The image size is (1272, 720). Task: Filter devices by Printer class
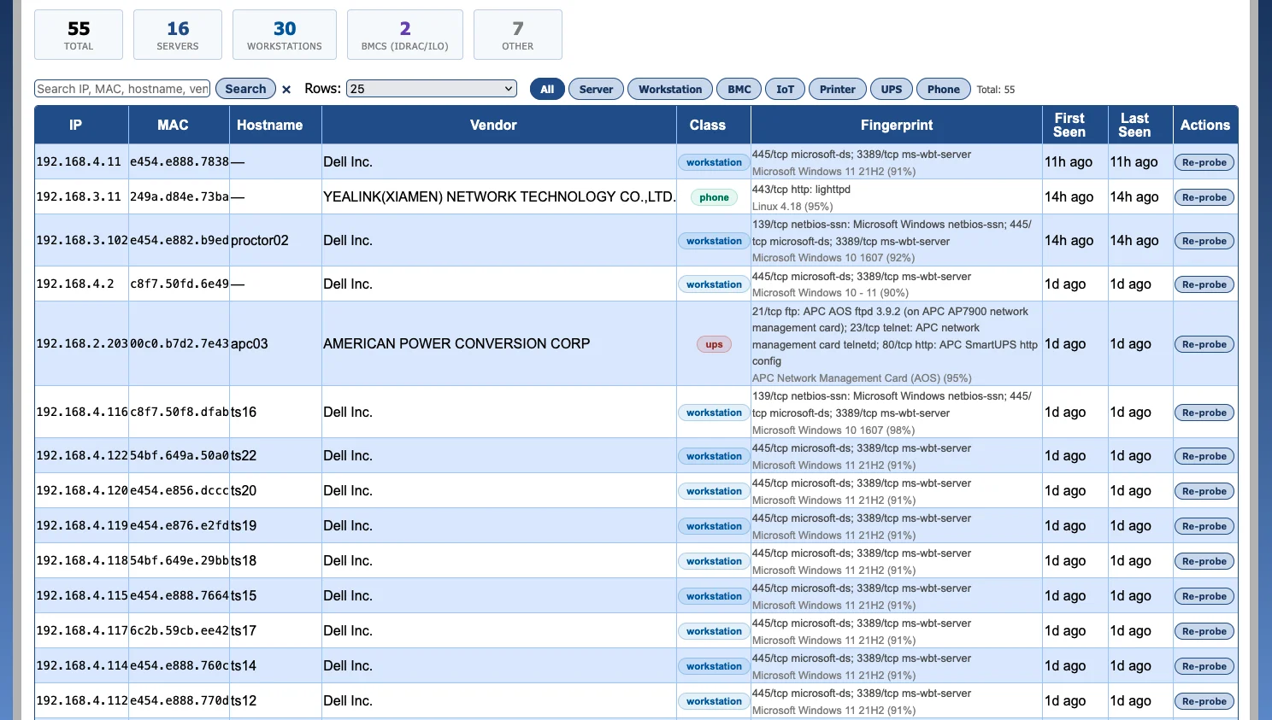click(x=838, y=89)
